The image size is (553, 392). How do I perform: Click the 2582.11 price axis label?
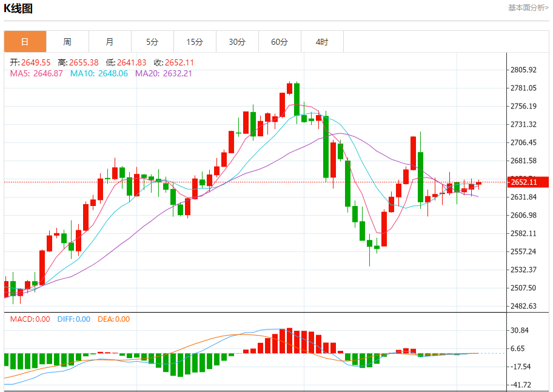coord(523,233)
